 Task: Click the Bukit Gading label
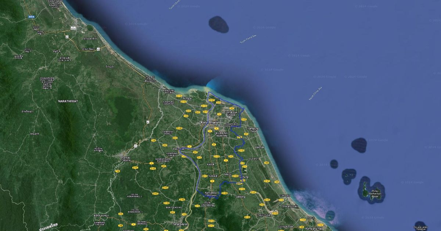(x=174, y=207)
